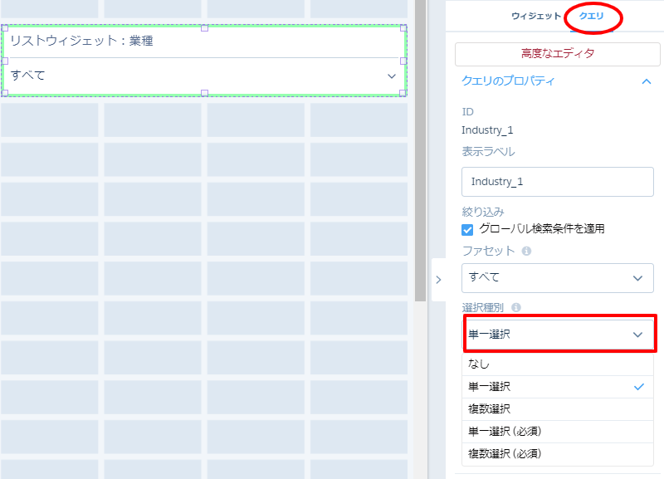This screenshot has height=479, width=664.
Task: Open the ファセット dropdown showing すべて
Action: (x=557, y=277)
